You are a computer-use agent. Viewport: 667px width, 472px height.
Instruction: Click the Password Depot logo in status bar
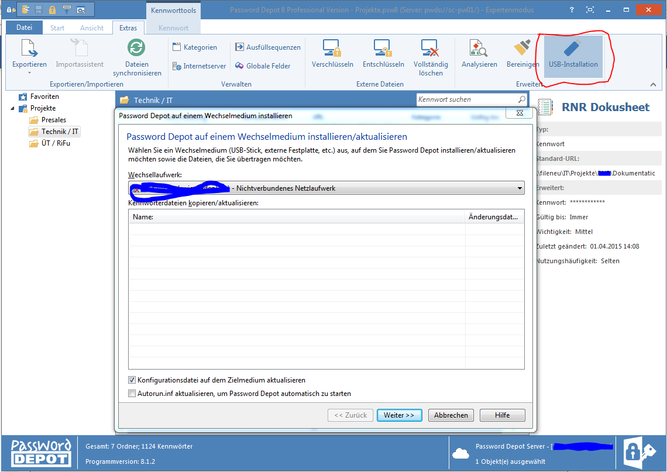pos(41,453)
